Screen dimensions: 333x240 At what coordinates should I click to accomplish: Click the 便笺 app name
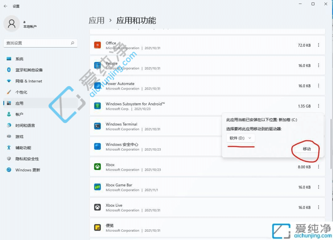(x=109, y=226)
